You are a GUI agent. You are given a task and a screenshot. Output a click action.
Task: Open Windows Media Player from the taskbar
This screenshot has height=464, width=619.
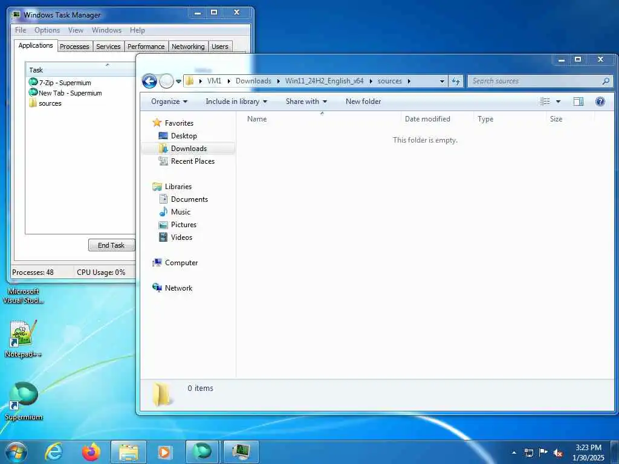(x=164, y=452)
